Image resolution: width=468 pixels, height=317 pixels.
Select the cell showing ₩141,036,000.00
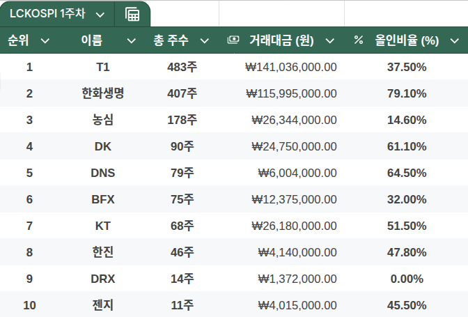(291, 67)
